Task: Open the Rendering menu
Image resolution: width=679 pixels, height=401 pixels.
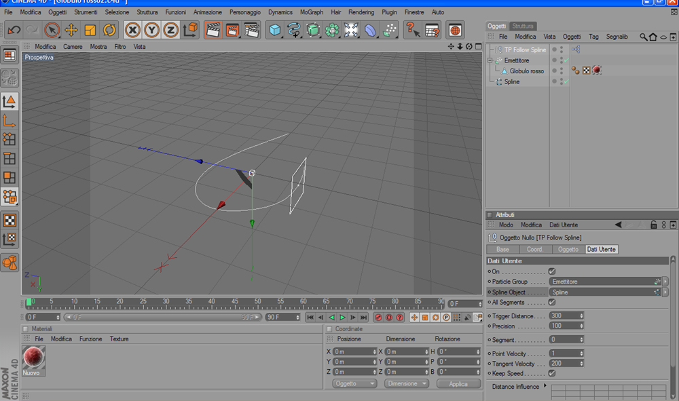Action: 361,12
